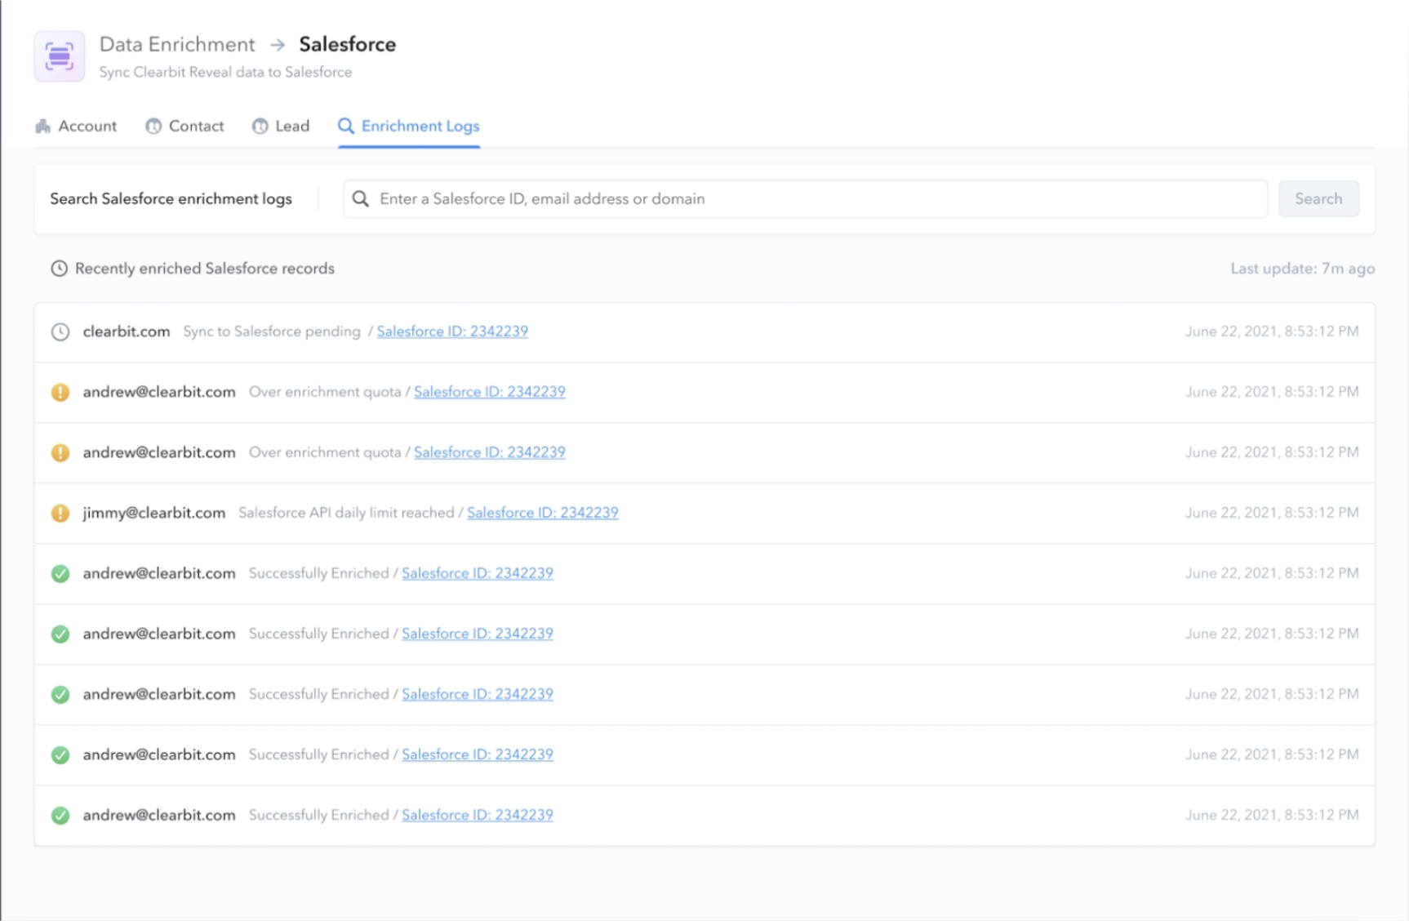The width and height of the screenshot is (1409, 921).
Task: Click Salesforce API daily limit reached text
Action: tap(346, 513)
